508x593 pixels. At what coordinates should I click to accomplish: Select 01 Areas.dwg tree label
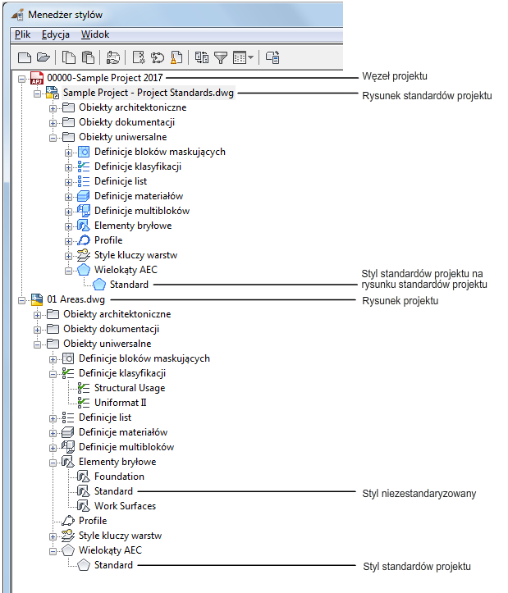coord(76,299)
